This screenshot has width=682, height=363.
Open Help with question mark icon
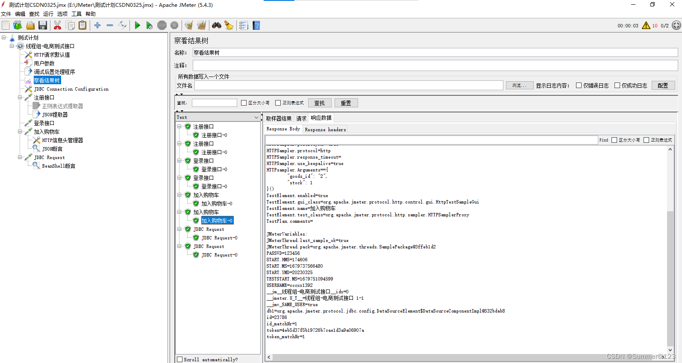click(x=256, y=26)
